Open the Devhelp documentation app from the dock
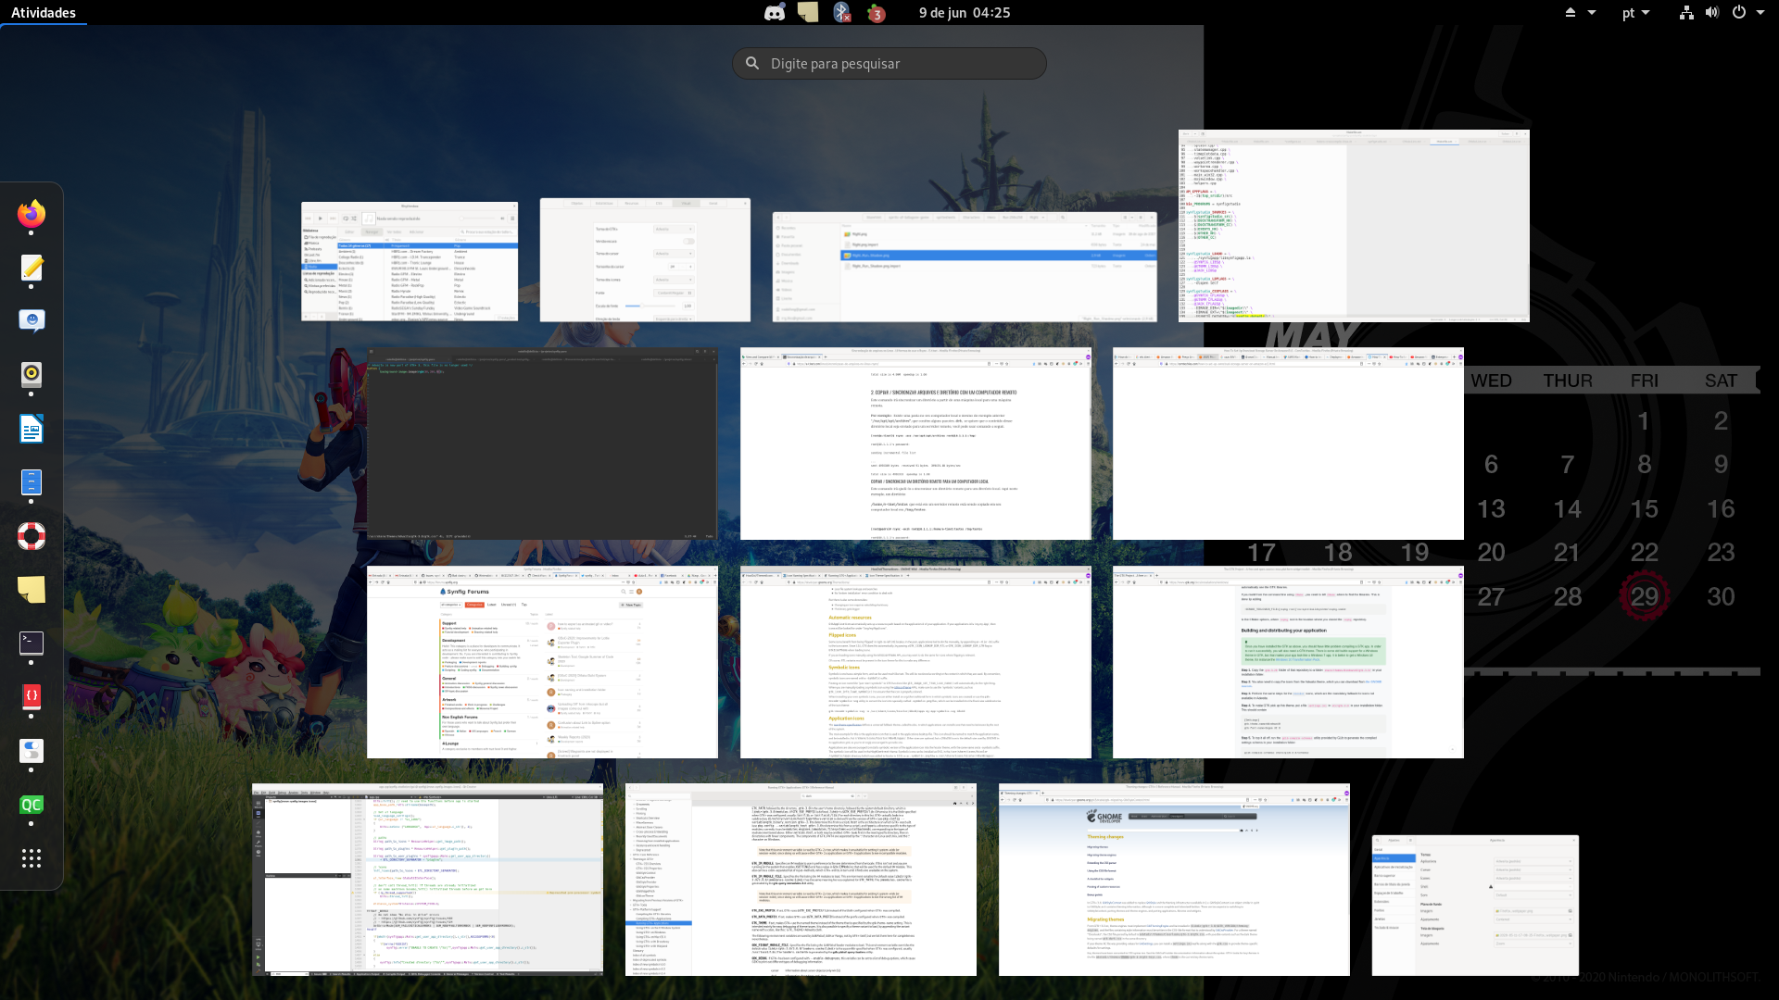This screenshot has width=1779, height=1000. click(32, 696)
